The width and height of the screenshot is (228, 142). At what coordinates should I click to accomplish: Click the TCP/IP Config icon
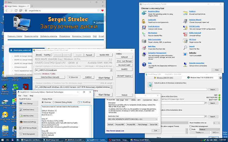[185, 28]
